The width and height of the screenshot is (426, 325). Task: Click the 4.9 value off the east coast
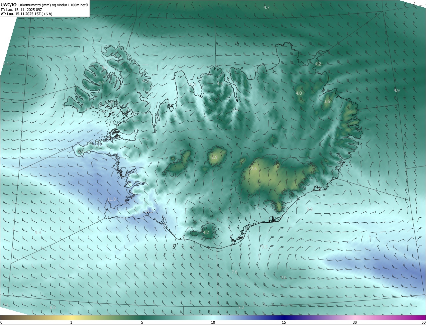point(397,90)
